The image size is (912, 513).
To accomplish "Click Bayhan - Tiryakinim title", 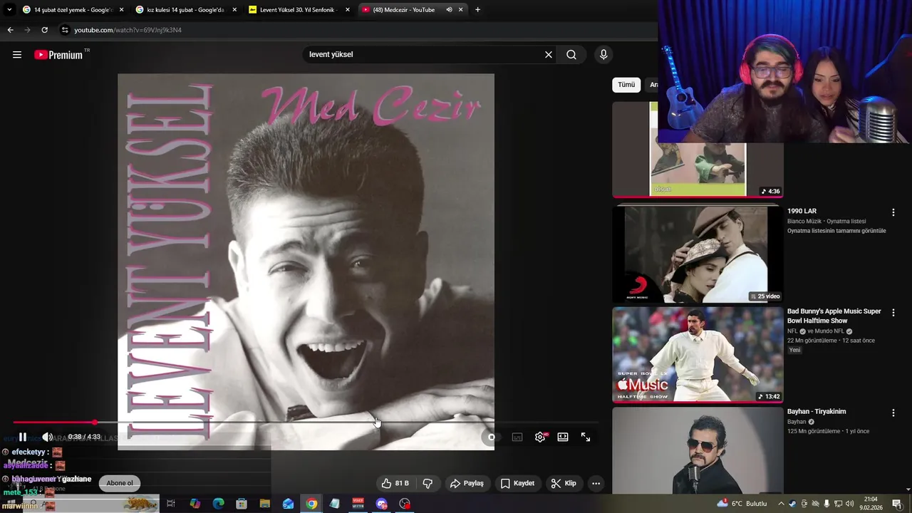I will (817, 411).
